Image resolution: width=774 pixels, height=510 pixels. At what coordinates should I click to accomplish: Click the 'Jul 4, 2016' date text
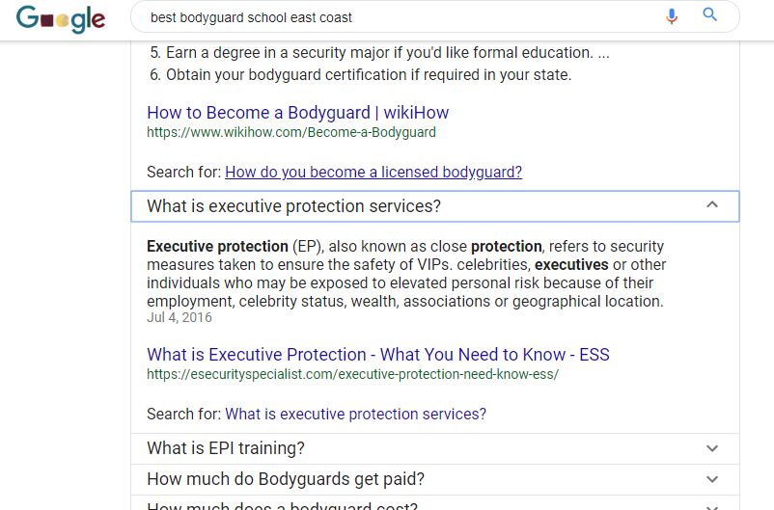pos(180,317)
